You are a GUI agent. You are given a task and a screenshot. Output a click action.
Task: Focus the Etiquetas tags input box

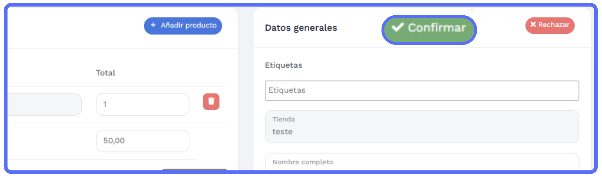422,91
